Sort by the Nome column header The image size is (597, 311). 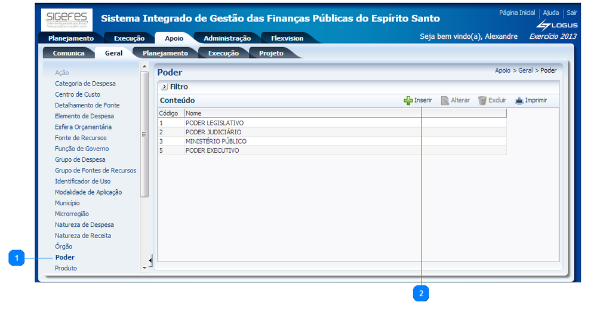coord(193,113)
